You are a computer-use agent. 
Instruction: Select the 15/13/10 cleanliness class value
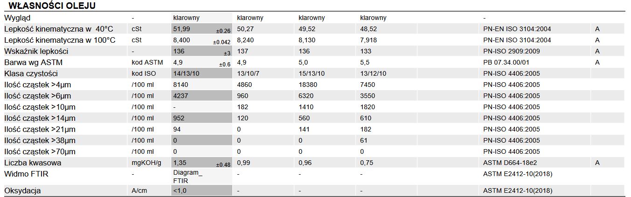tap(312, 73)
